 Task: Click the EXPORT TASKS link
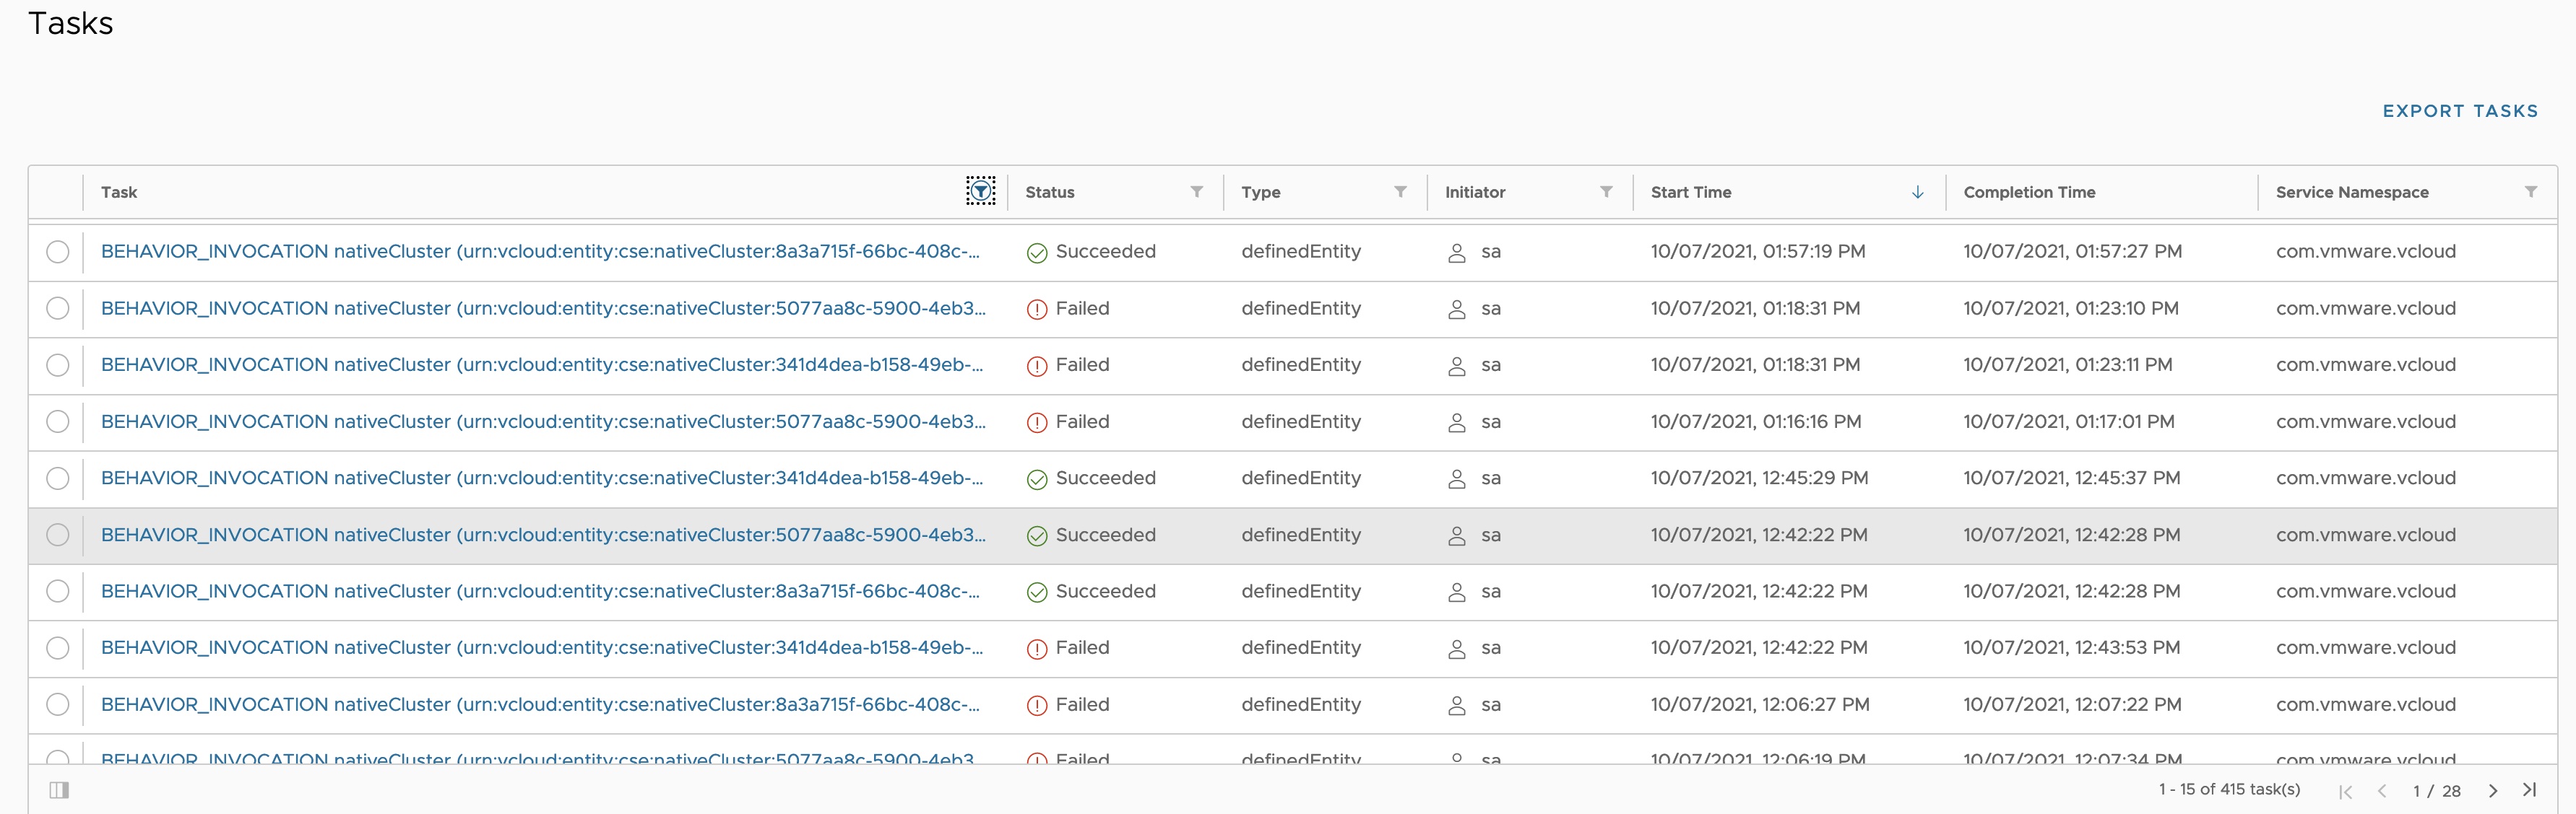click(x=2461, y=111)
